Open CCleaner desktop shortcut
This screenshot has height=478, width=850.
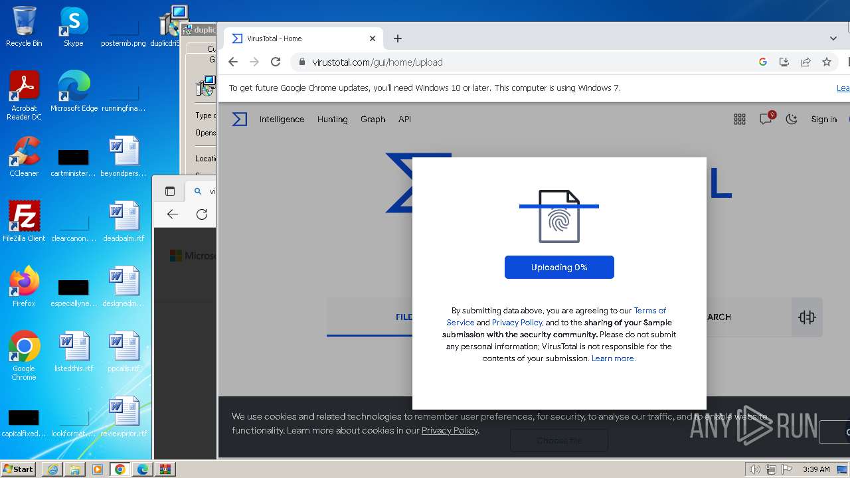pyautogui.click(x=24, y=157)
